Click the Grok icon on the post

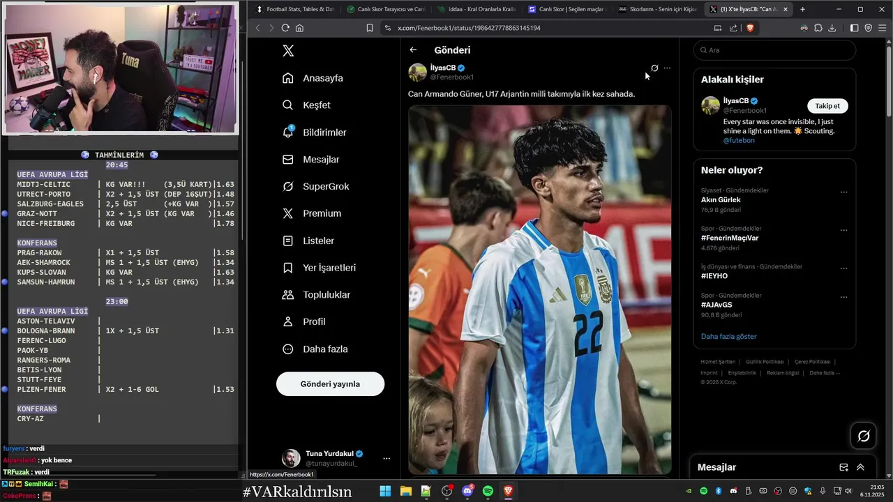(654, 68)
